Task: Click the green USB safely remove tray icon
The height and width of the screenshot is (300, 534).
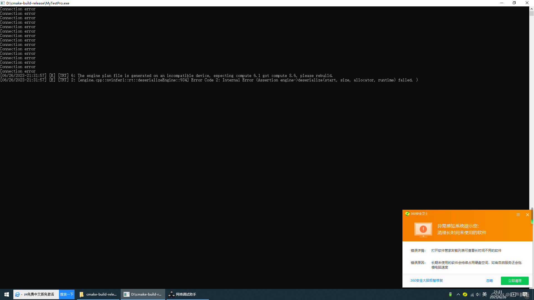Action: 450,294
